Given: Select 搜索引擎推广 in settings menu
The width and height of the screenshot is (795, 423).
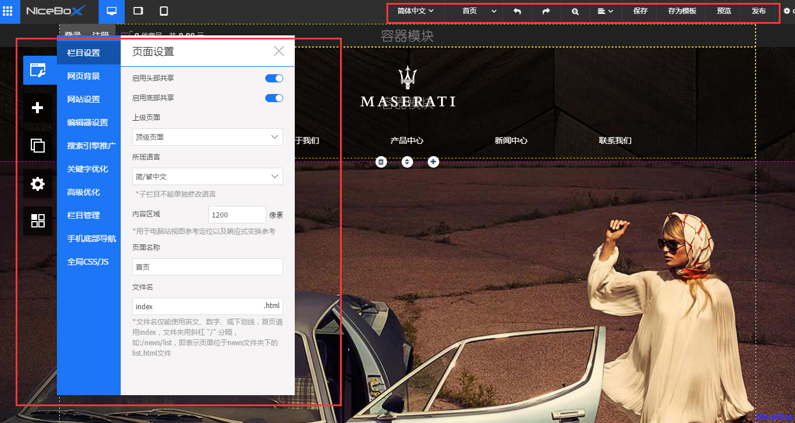Looking at the screenshot, I should point(91,146).
